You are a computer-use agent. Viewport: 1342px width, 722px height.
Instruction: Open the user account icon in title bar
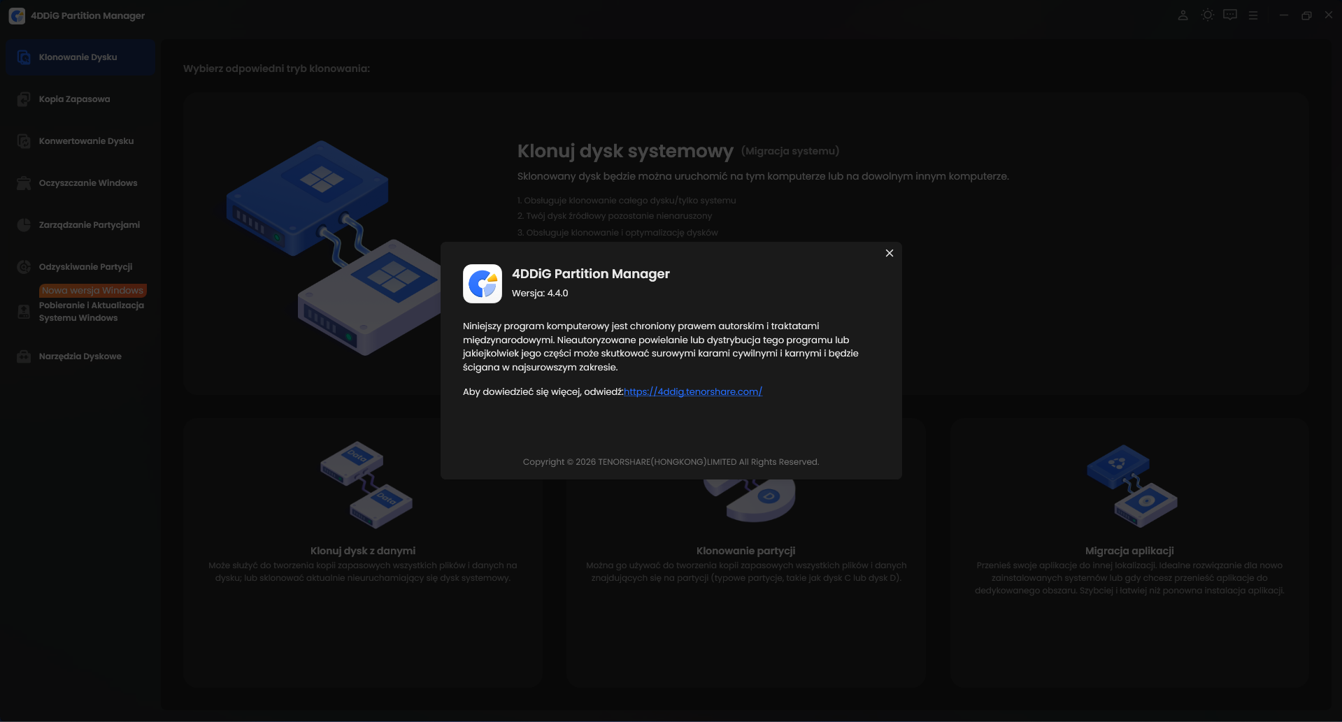point(1183,15)
